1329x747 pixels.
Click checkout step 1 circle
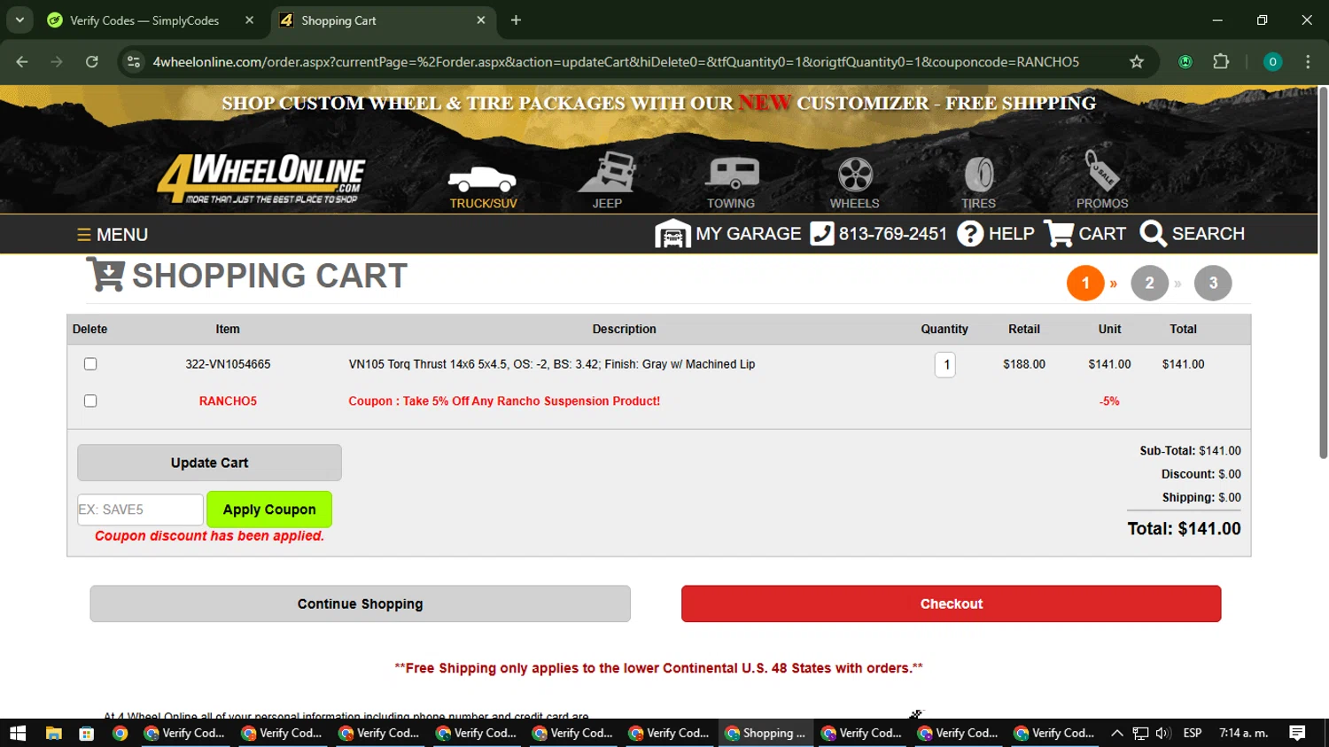[x=1085, y=284]
